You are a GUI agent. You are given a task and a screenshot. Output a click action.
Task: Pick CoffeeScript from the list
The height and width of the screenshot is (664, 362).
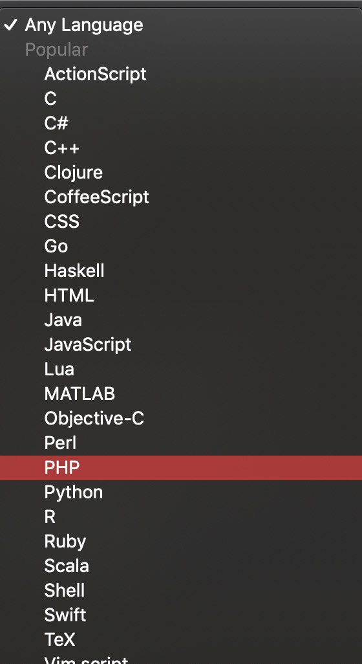tap(181, 197)
